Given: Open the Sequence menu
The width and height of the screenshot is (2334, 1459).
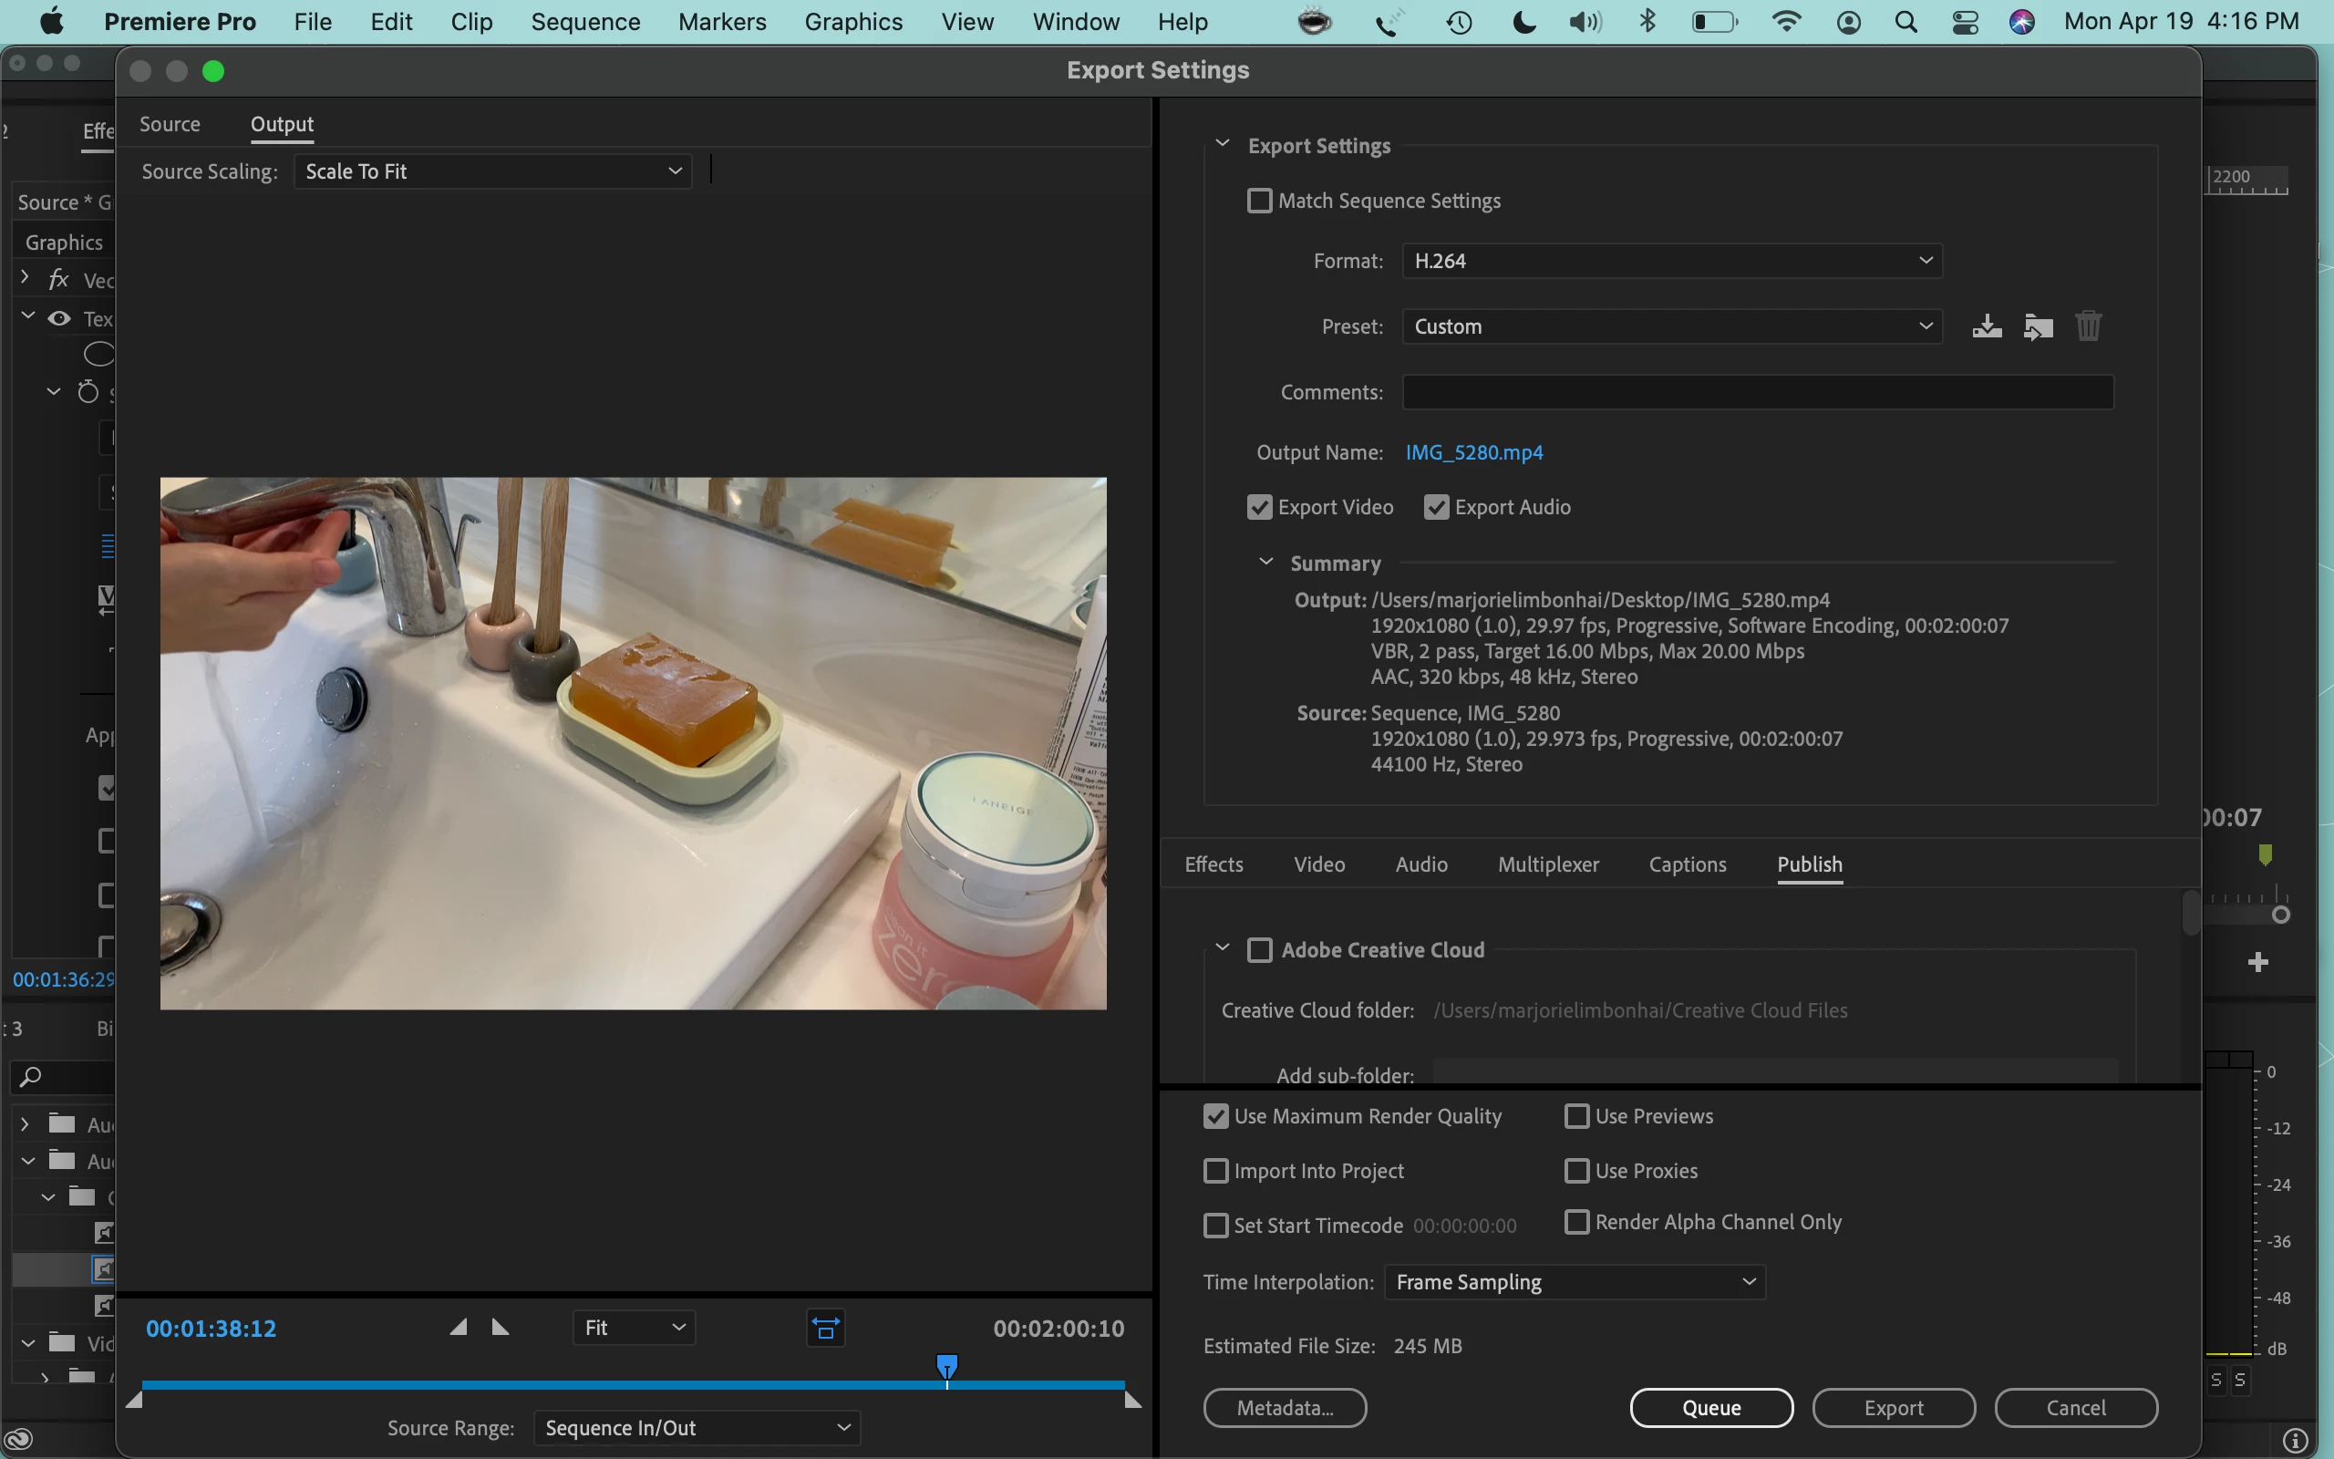Looking at the screenshot, I should [x=584, y=21].
